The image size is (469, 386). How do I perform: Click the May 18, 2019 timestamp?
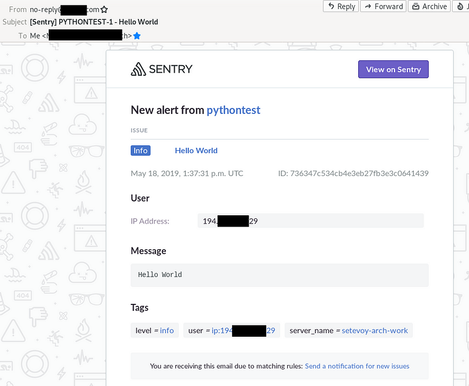coord(187,173)
